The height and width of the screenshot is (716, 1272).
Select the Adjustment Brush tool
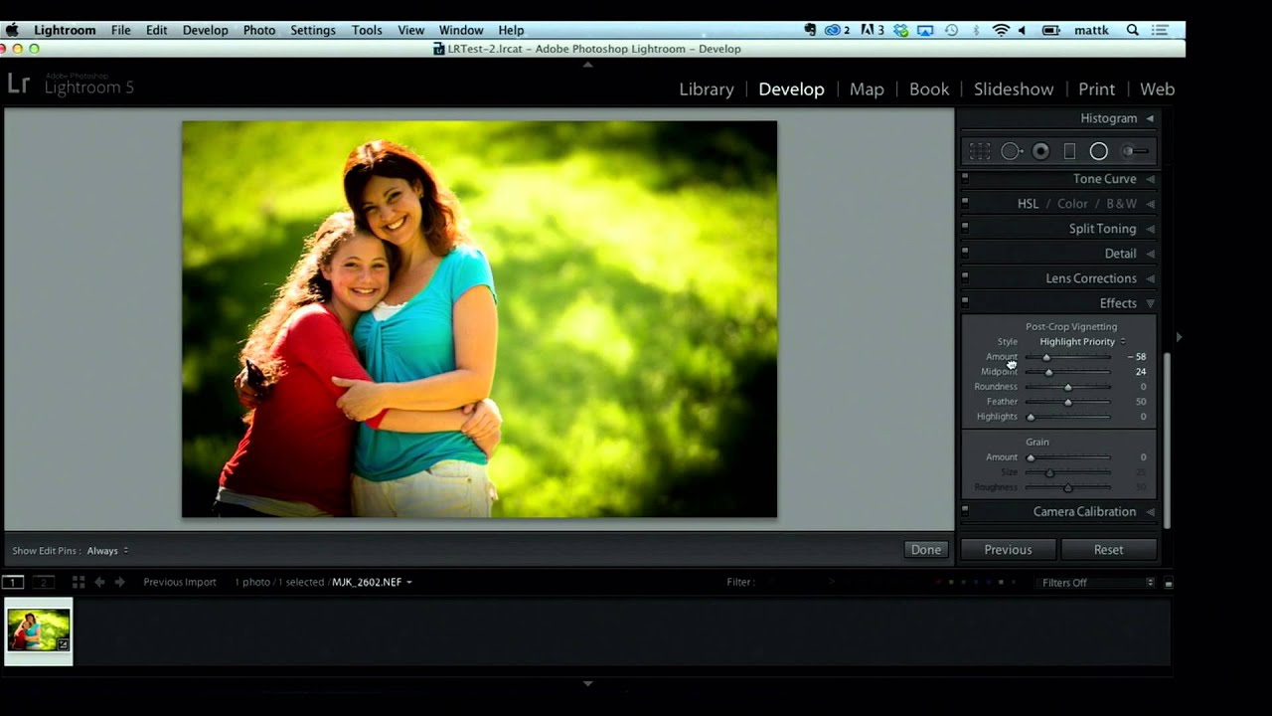[x=1135, y=151]
